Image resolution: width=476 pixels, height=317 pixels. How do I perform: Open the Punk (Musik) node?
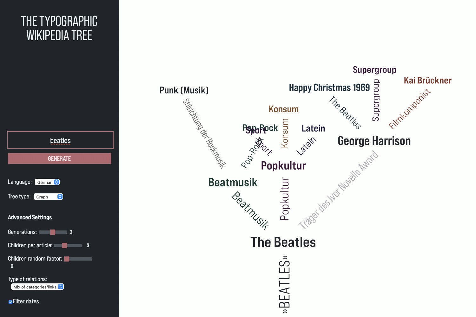(x=184, y=90)
